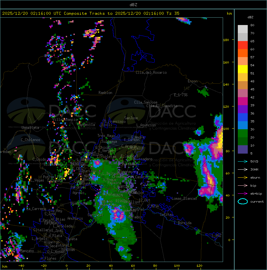Viewport: 267px width, 270px height.
Task: Click the 'V_Flores' place label
Action: click(x=48, y=258)
